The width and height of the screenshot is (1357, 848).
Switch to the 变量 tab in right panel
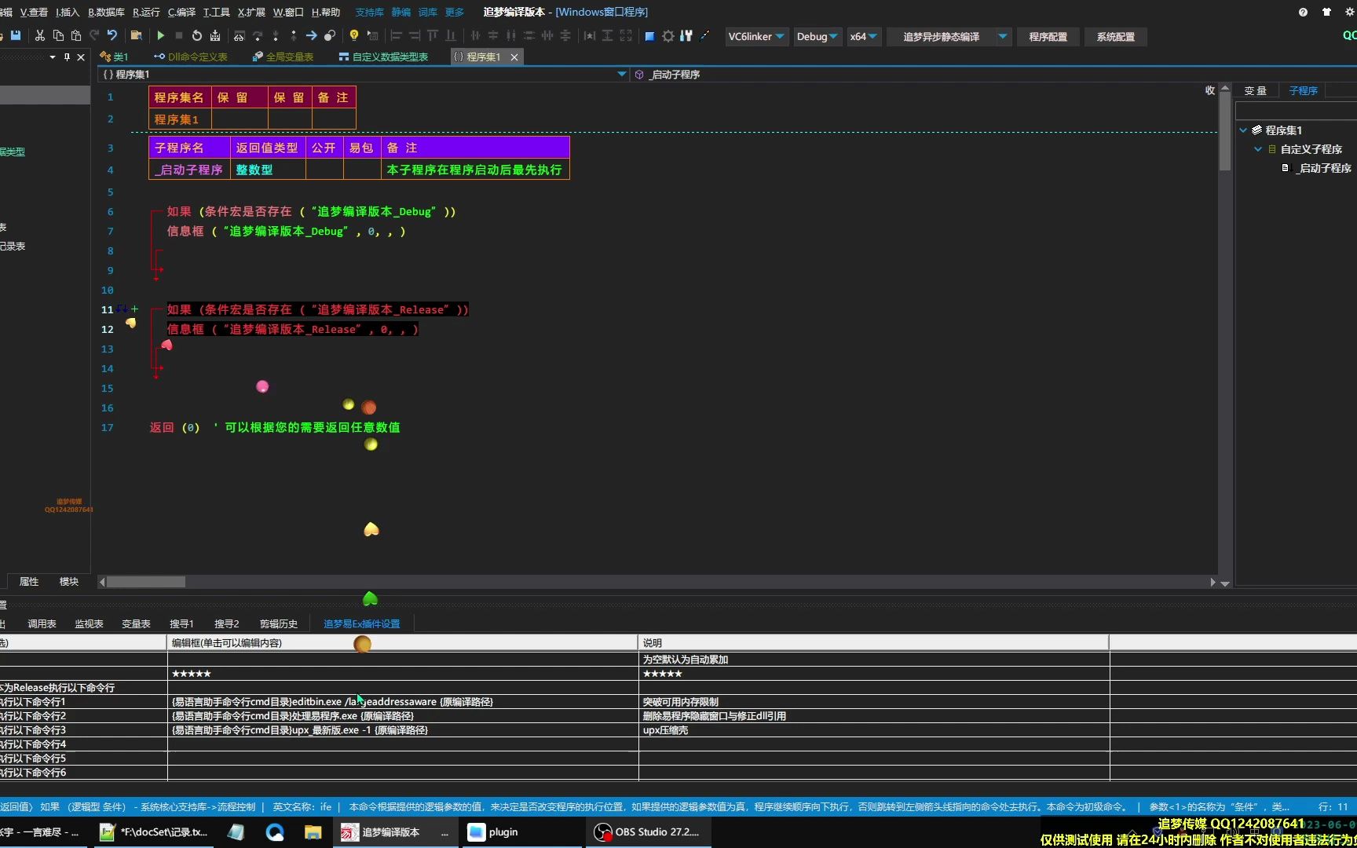(x=1255, y=90)
